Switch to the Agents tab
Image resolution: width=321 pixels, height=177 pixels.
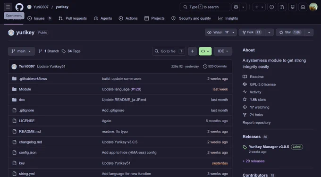(103, 18)
